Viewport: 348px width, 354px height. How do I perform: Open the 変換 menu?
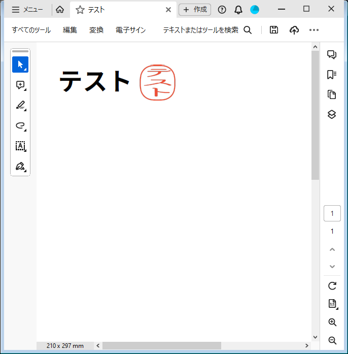96,30
